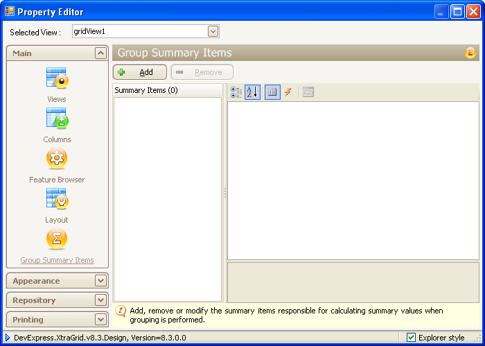Click the vertical splitter handle between panels

(225, 193)
